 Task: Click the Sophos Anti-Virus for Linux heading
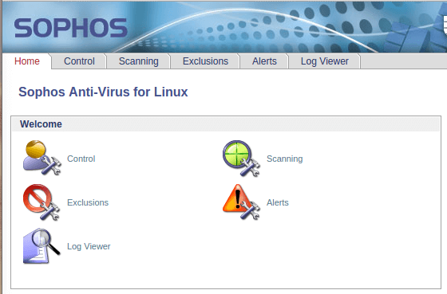pos(103,92)
